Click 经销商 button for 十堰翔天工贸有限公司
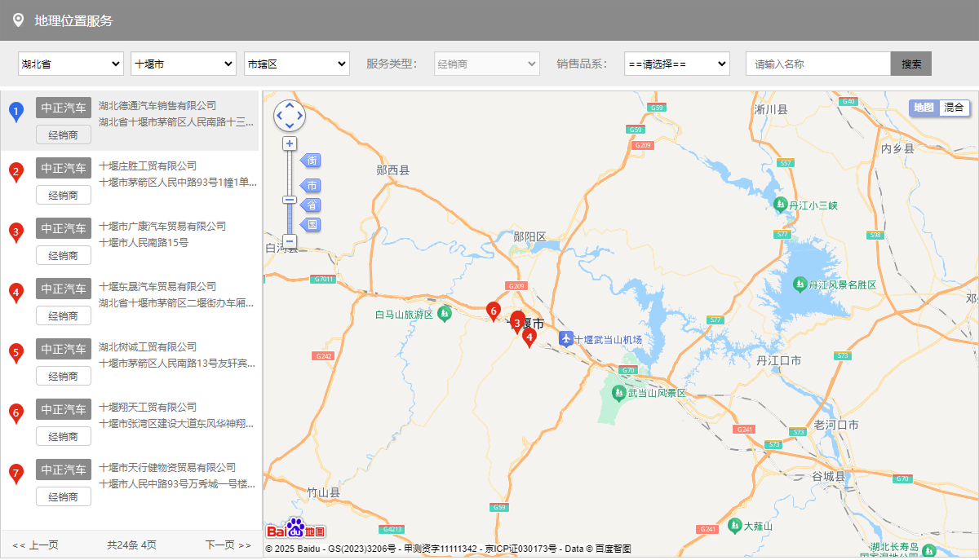 pos(64,436)
